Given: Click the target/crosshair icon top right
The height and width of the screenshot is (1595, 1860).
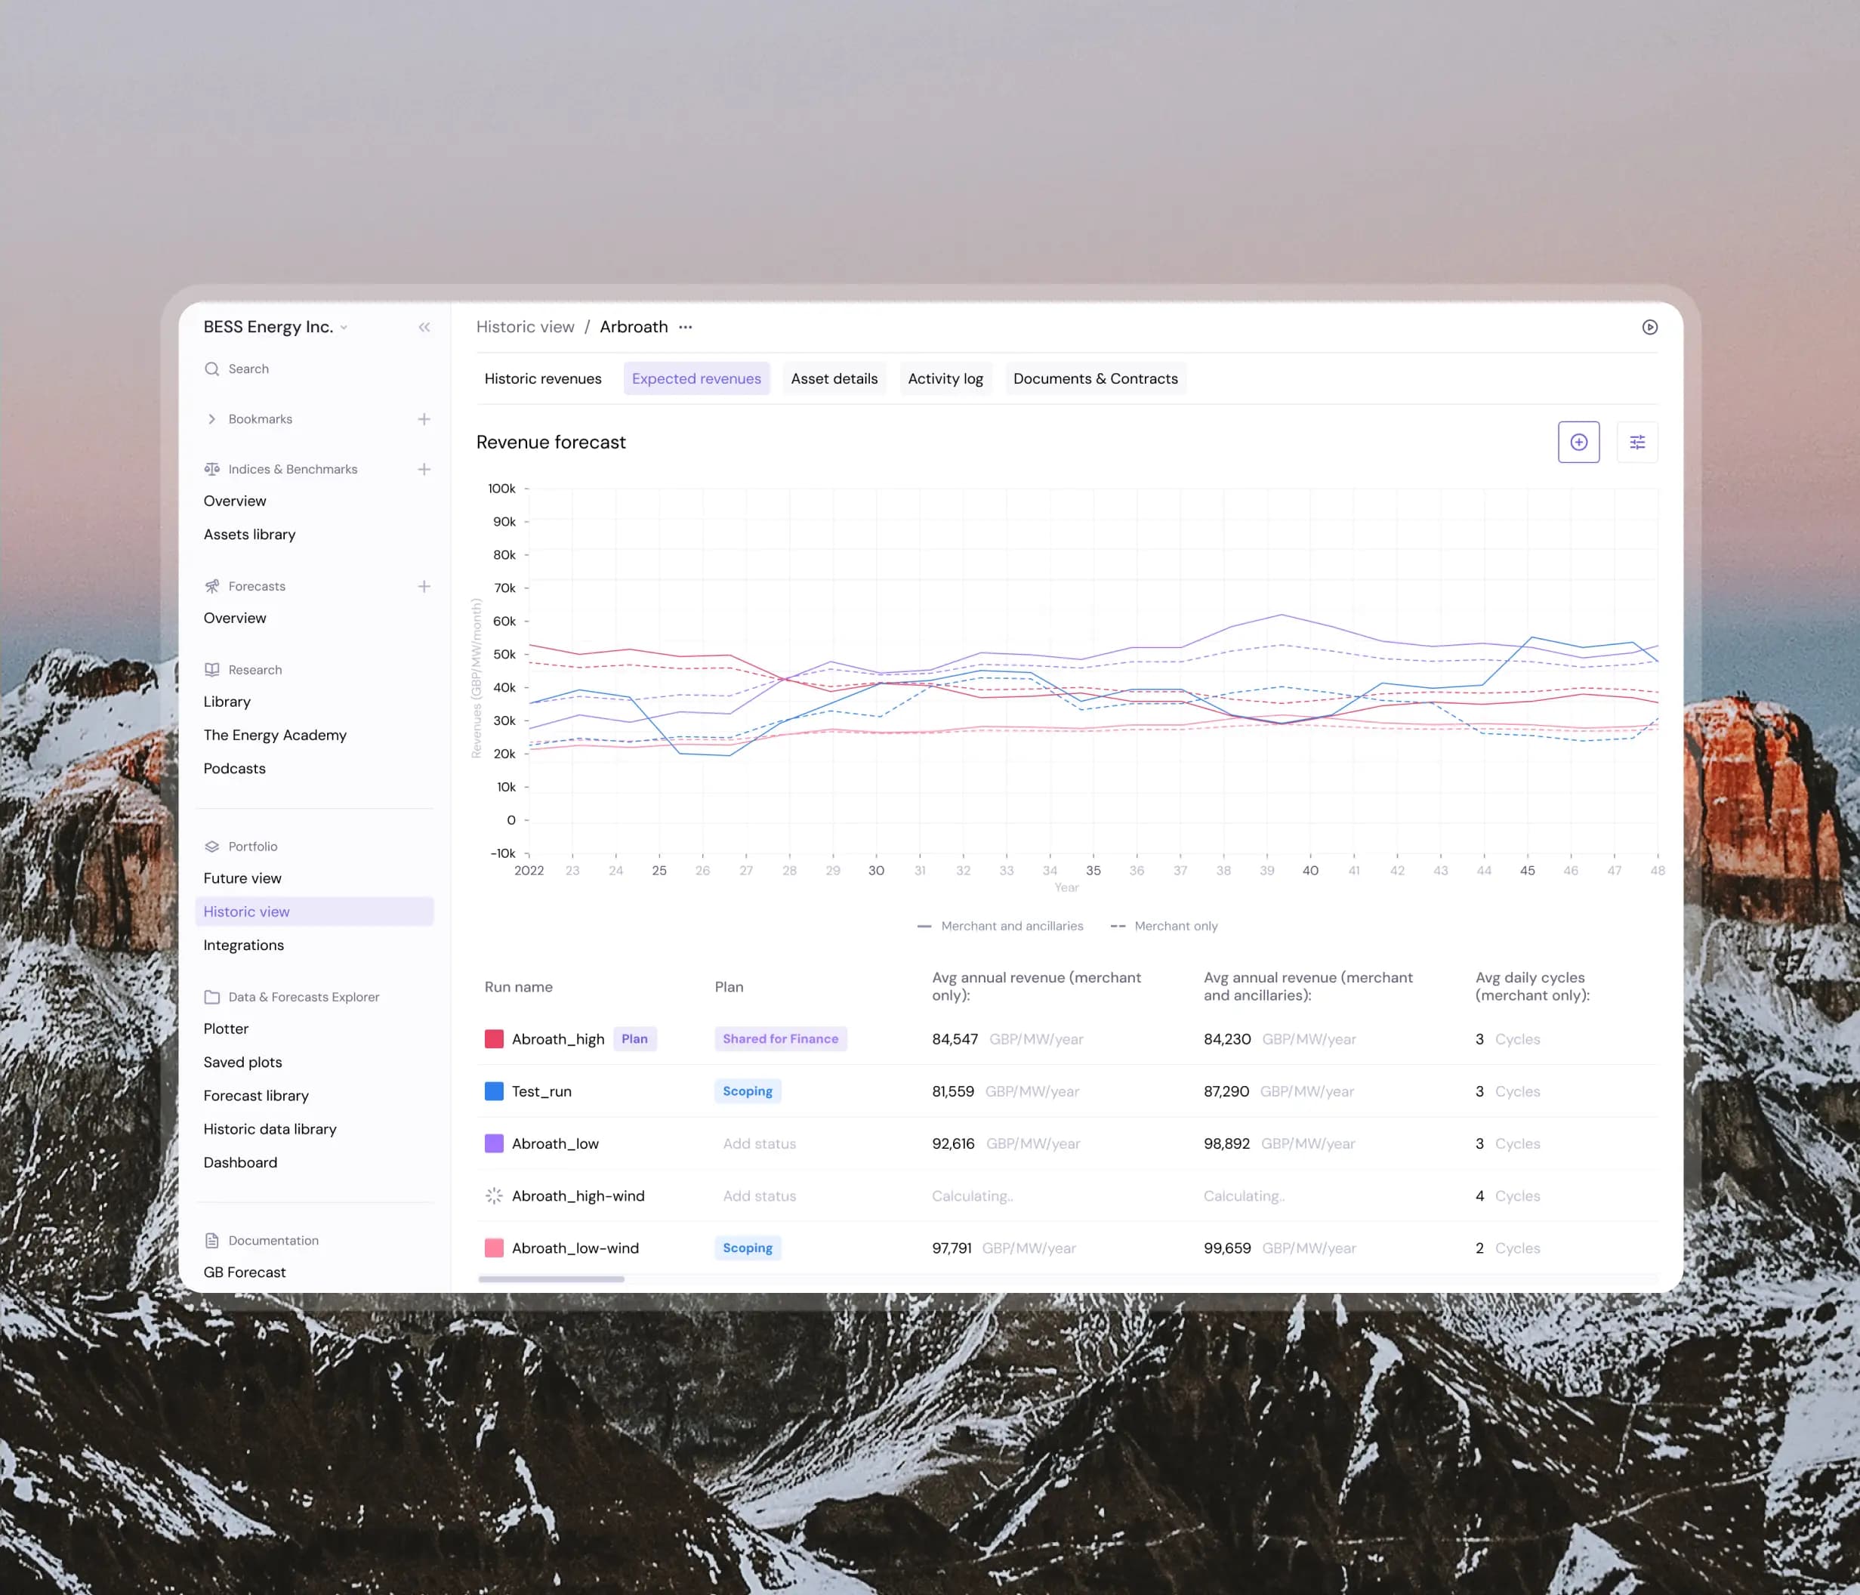Looking at the screenshot, I should (1578, 442).
